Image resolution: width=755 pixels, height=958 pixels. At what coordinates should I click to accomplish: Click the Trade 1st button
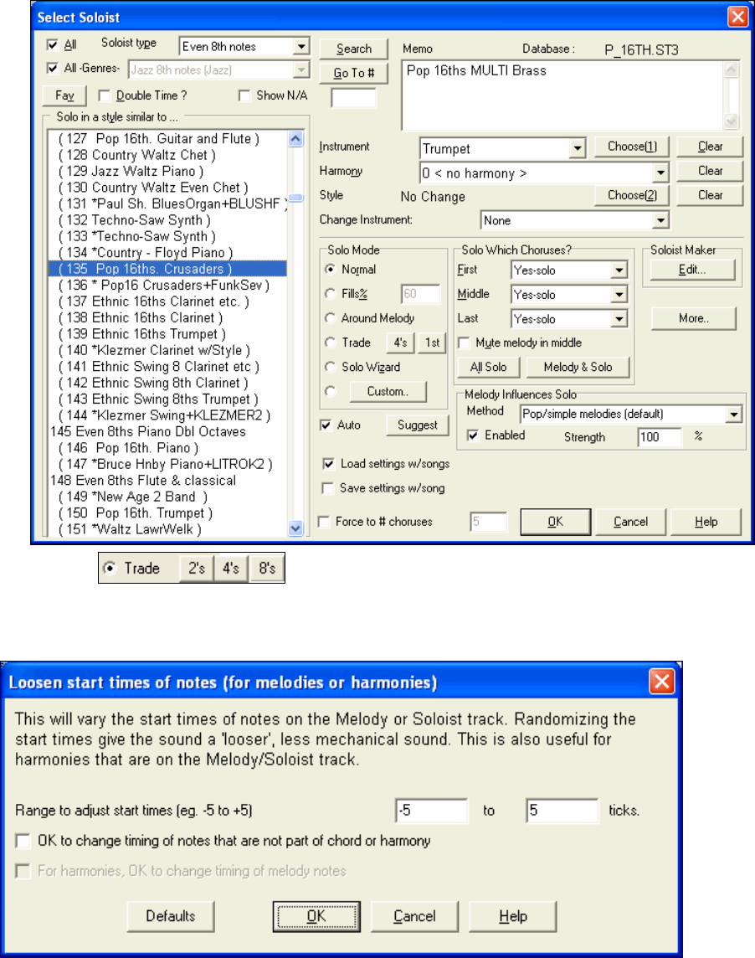[432, 343]
